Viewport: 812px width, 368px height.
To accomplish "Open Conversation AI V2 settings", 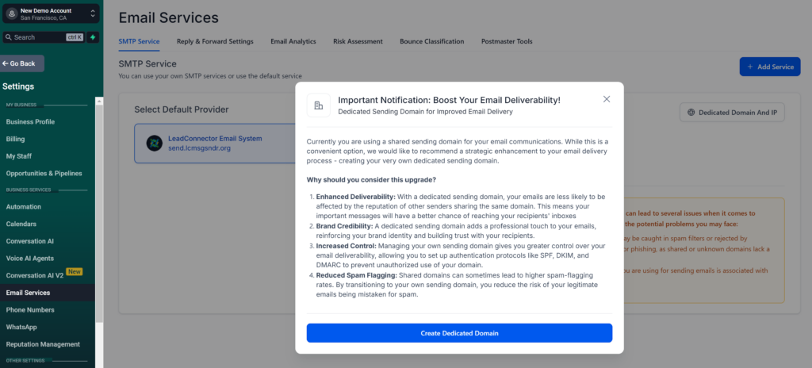I will pyautogui.click(x=35, y=276).
